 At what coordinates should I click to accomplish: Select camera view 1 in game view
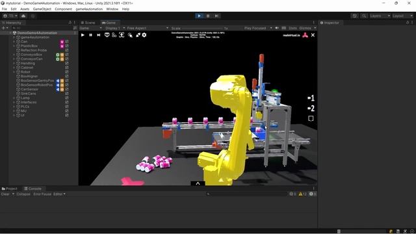311,98
